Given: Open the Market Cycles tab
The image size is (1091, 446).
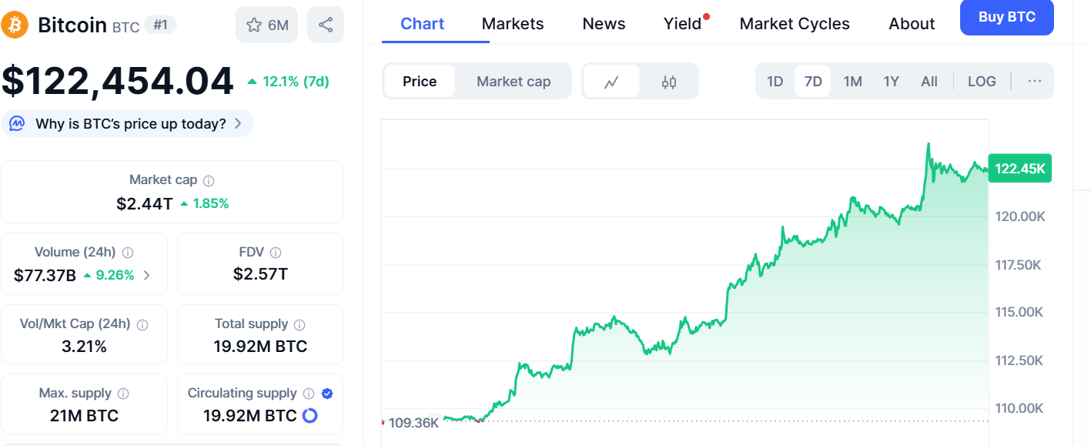Looking at the screenshot, I should point(795,23).
